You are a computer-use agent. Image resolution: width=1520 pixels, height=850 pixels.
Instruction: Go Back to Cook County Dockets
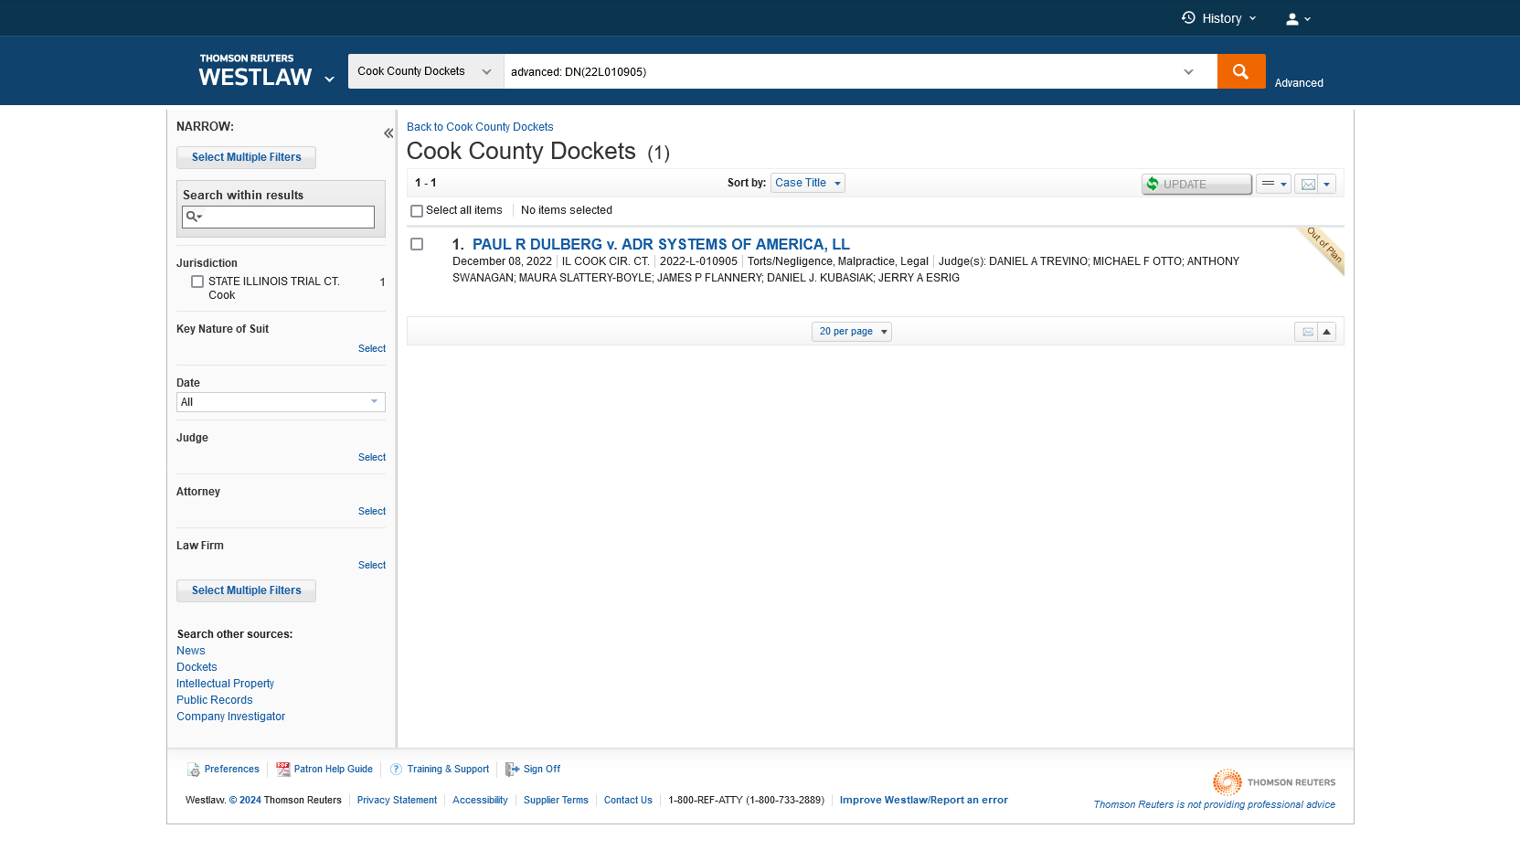[x=480, y=127]
